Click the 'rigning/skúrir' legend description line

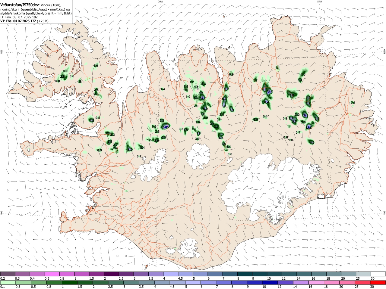click(x=35, y=9)
